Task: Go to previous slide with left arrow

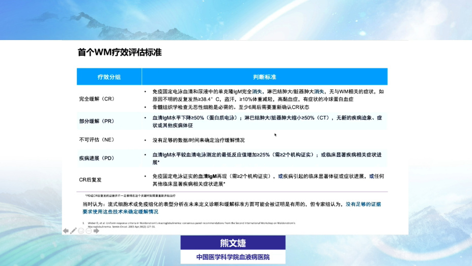Action: coord(66,231)
